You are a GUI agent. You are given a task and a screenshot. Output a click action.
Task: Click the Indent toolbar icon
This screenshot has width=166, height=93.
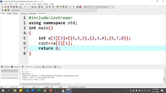pos(47,7)
